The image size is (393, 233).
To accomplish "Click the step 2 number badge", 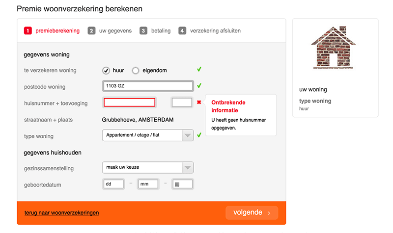I will [x=91, y=31].
